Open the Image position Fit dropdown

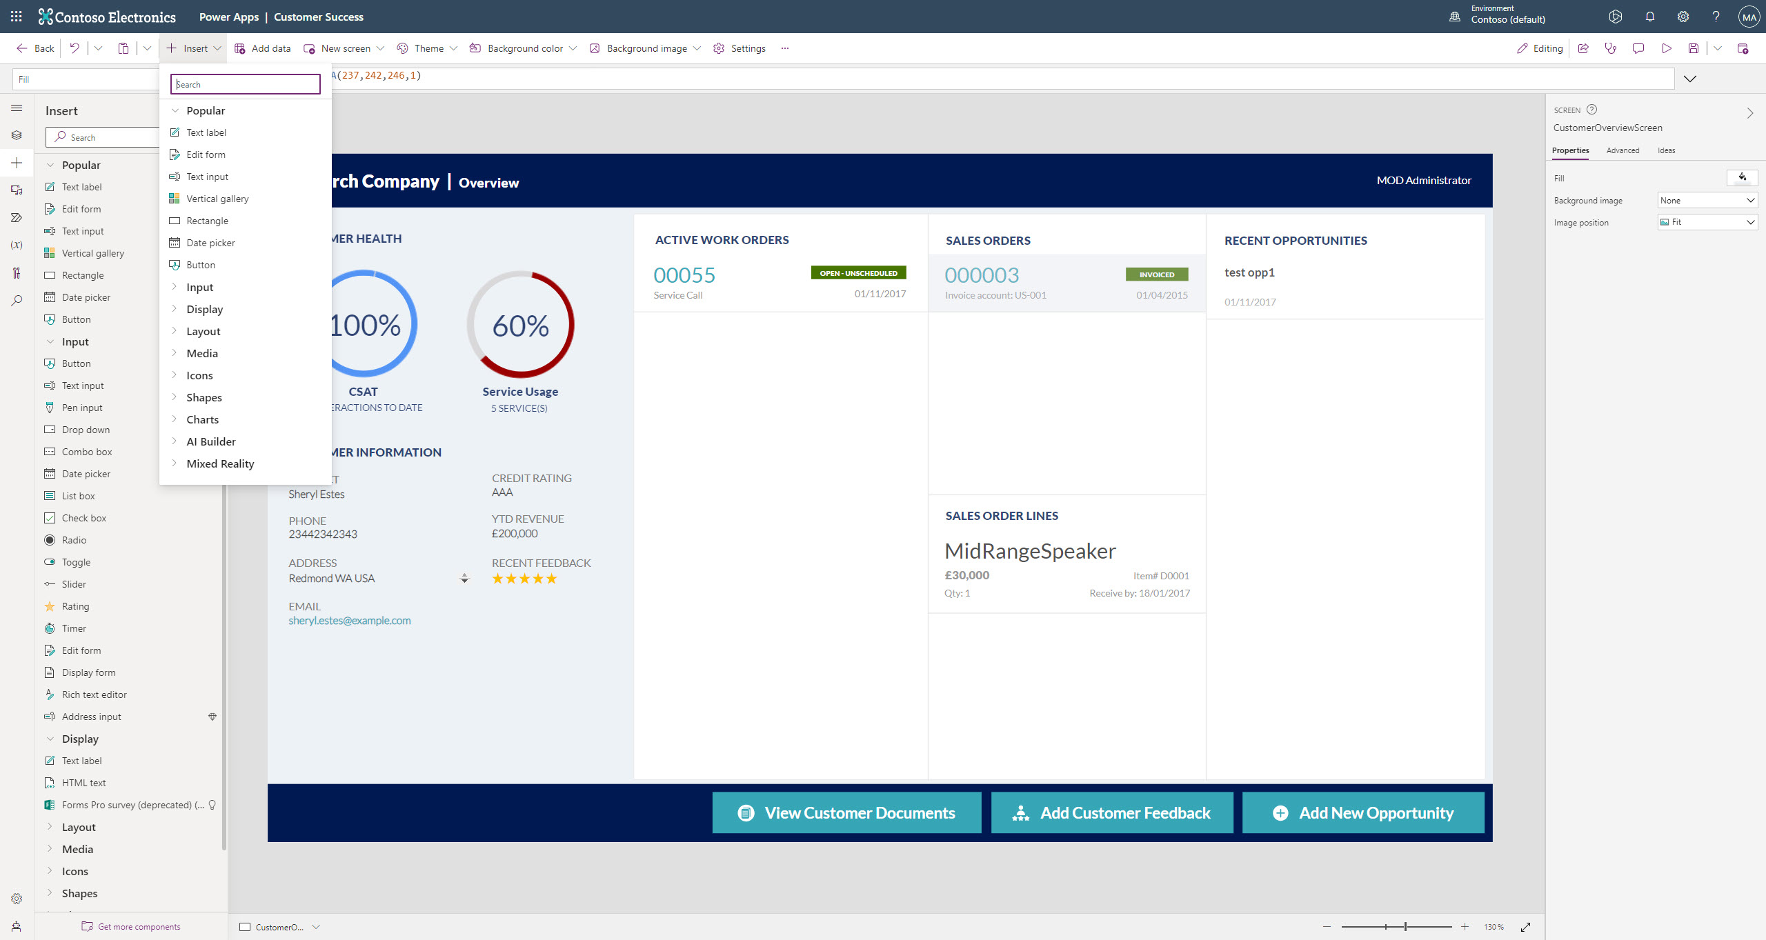(1707, 222)
